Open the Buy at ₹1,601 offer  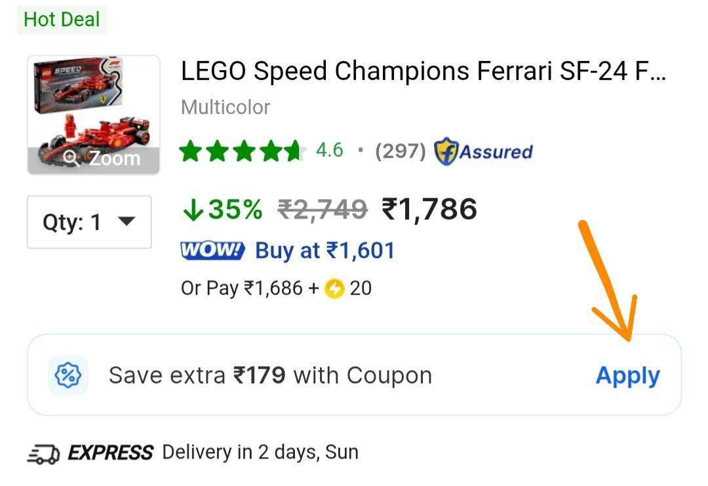point(324,251)
